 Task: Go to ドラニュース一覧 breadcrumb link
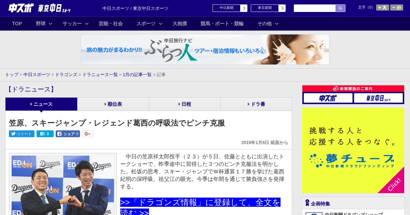[100, 74]
